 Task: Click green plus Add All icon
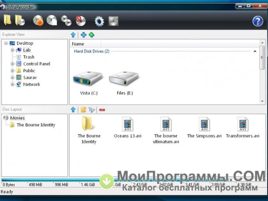pyautogui.click(x=92, y=35)
